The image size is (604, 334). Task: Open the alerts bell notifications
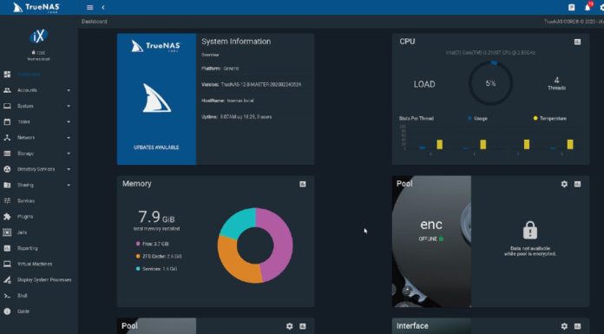[x=588, y=7]
